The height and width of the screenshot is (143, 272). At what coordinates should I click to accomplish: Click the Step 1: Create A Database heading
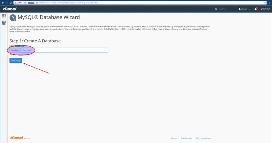pyautogui.click(x=35, y=41)
